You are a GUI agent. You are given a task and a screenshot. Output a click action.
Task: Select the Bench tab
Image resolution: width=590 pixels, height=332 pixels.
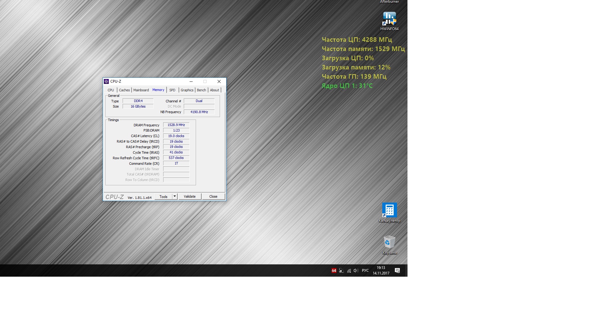[x=201, y=90]
